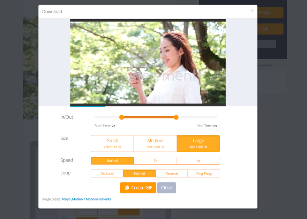
Task: Select the Large 640 x 360 size option
Action: click(198, 143)
